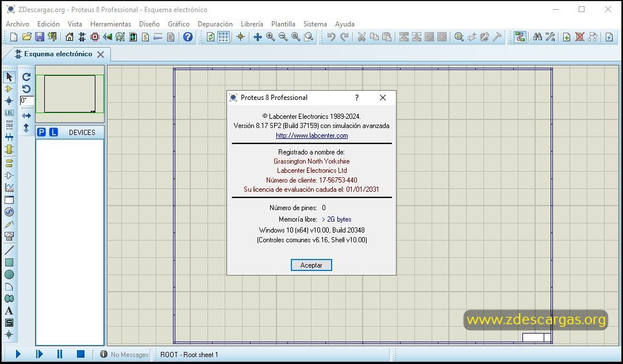The image size is (623, 364).
Task: Click the Open Project folder icon
Action: pyautogui.click(x=26, y=37)
